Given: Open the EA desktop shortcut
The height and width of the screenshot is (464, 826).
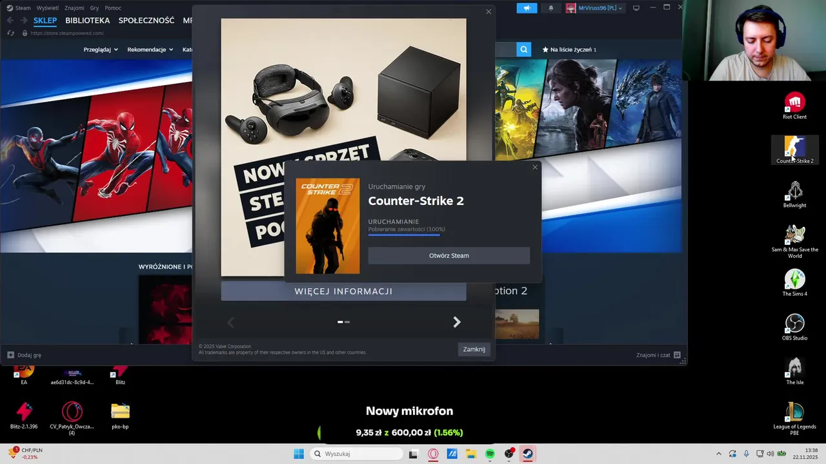Looking at the screenshot, I should [x=24, y=375].
